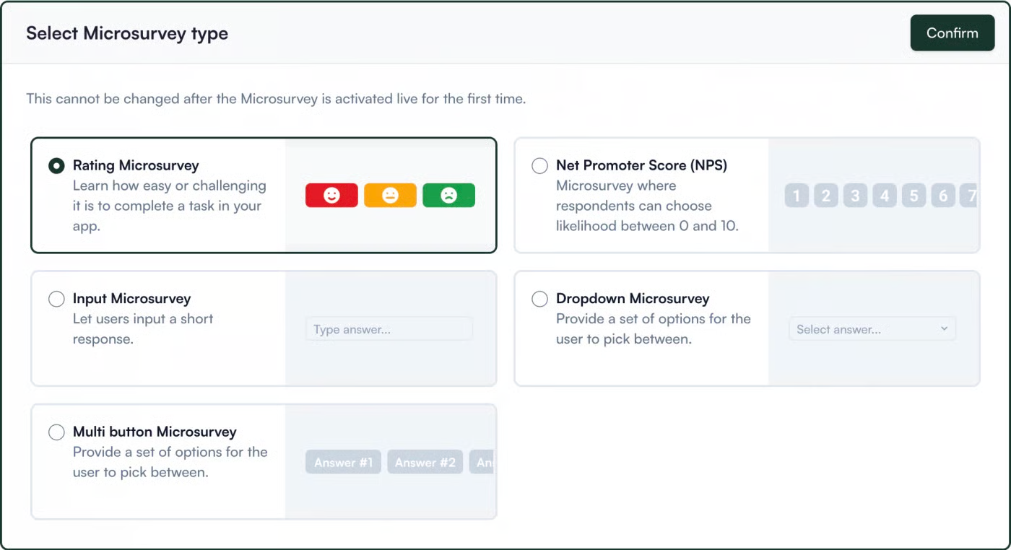This screenshot has width=1011, height=550.
Task: Select the Input Microsurvey radio button
Action: [x=56, y=298]
